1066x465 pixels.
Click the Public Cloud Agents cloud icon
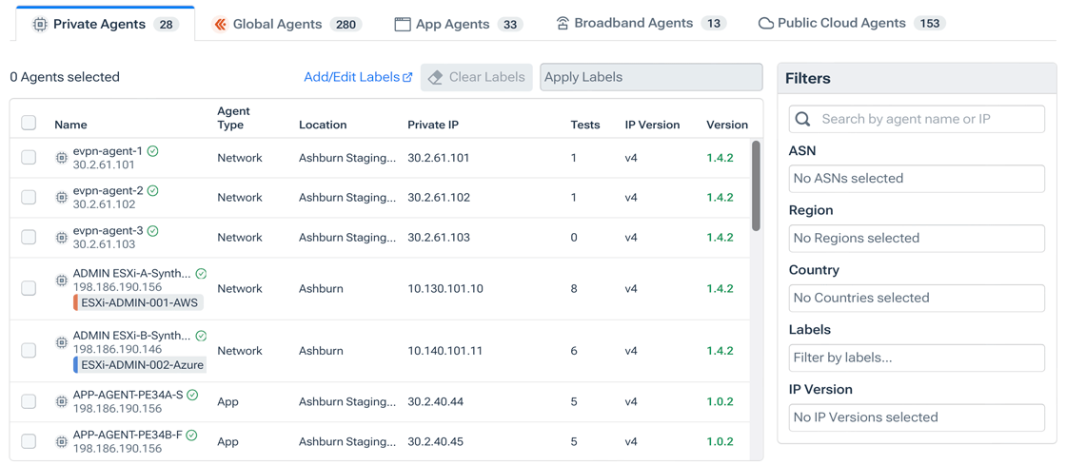pos(765,25)
